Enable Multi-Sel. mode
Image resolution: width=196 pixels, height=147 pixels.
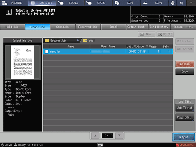click(x=185, y=41)
